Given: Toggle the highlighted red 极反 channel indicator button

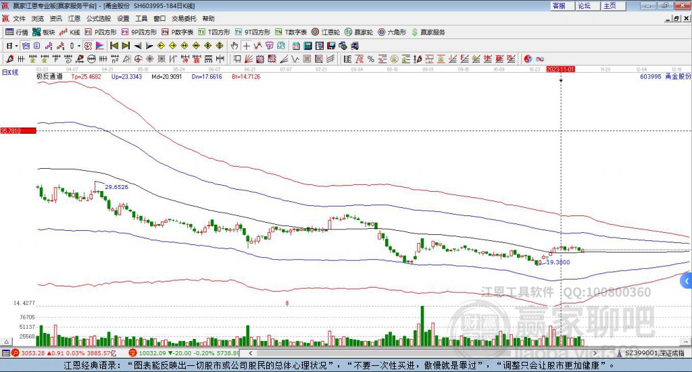Looking at the screenshot, I should tap(88, 46).
